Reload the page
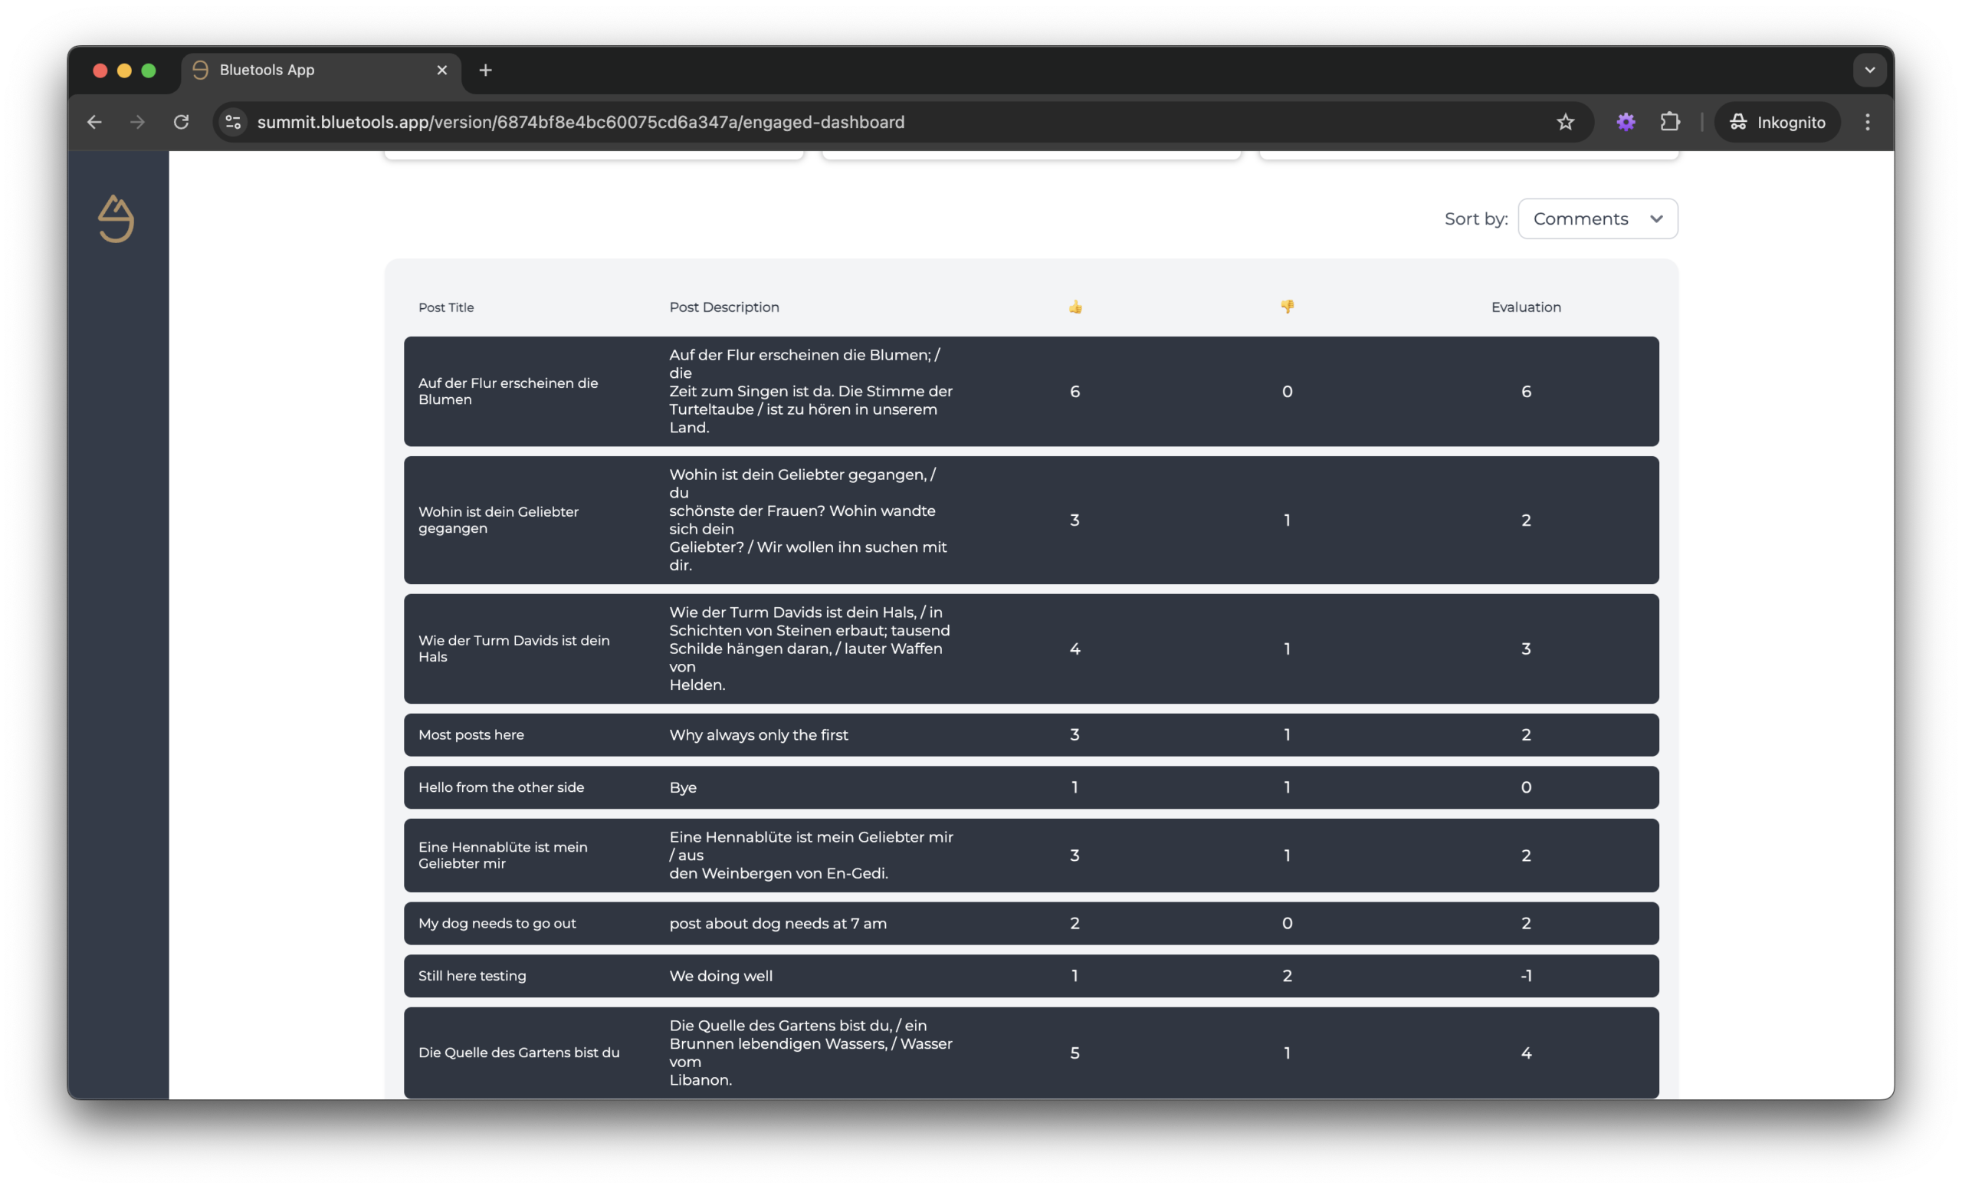Image resolution: width=1962 pixels, height=1189 pixels. pyautogui.click(x=182, y=122)
